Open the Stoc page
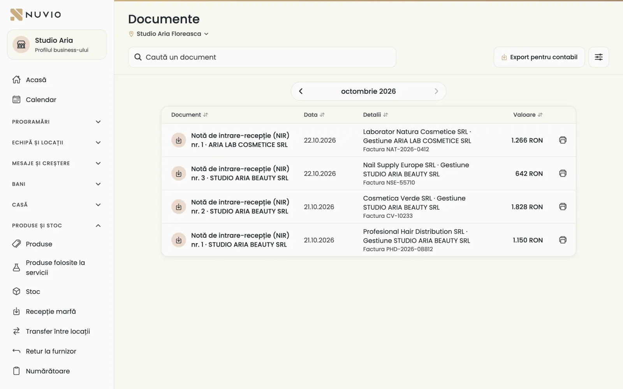The height and width of the screenshot is (389, 623). [x=57, y=291]
